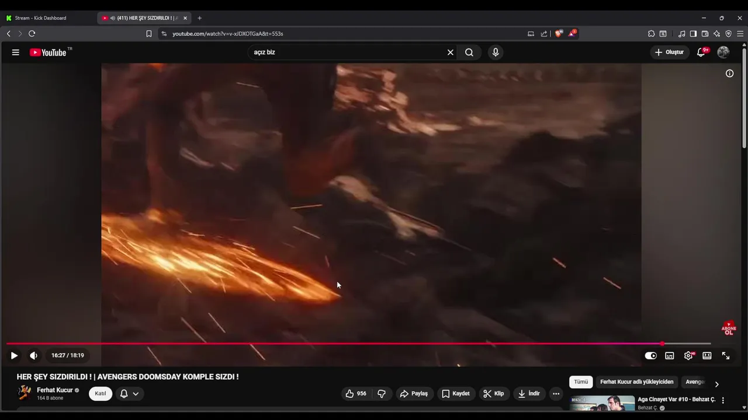The width and height of the screenshot is (748, 420).
Task: Focus the YouTube search field
Action: point(347,52)
